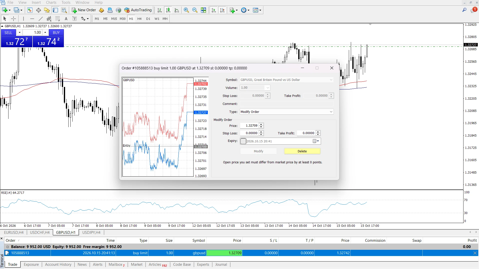
Task: Enable the Expiry checkbox
Action: [x=243, y=141]
